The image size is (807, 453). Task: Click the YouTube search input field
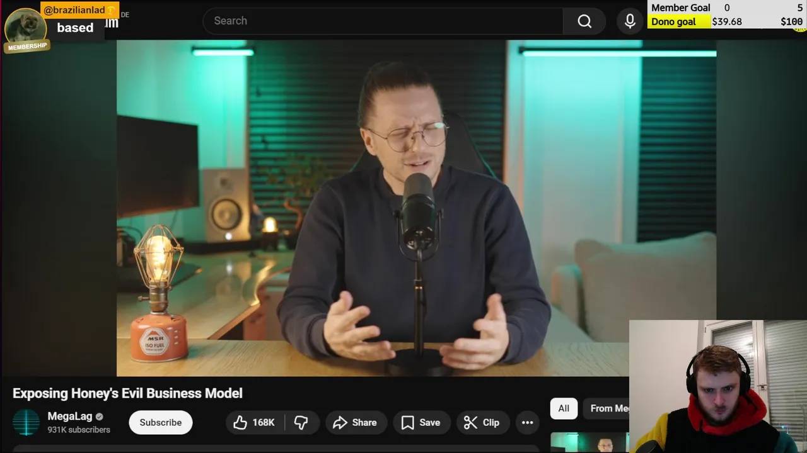(x=383, y=21)
